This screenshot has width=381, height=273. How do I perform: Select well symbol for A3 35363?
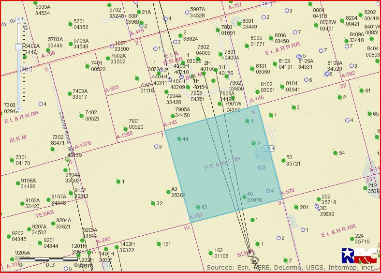pyautogui.click(x=168, y=192)
